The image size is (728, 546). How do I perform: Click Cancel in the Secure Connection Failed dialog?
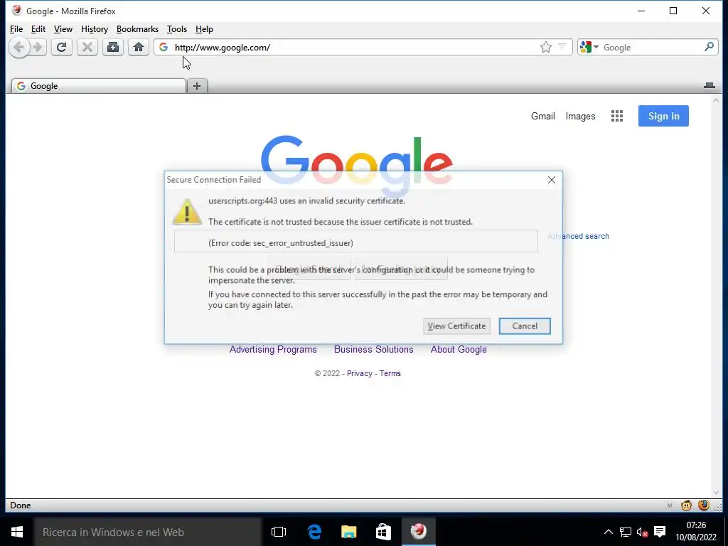[x=525, y=326]
